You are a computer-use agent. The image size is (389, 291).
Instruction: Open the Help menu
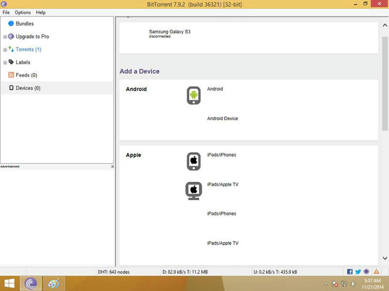(41, 13)
